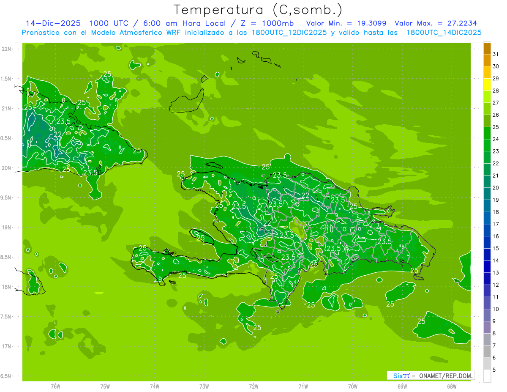Click the 68W longitude axis label
The image size is (507, 392).
452,387
